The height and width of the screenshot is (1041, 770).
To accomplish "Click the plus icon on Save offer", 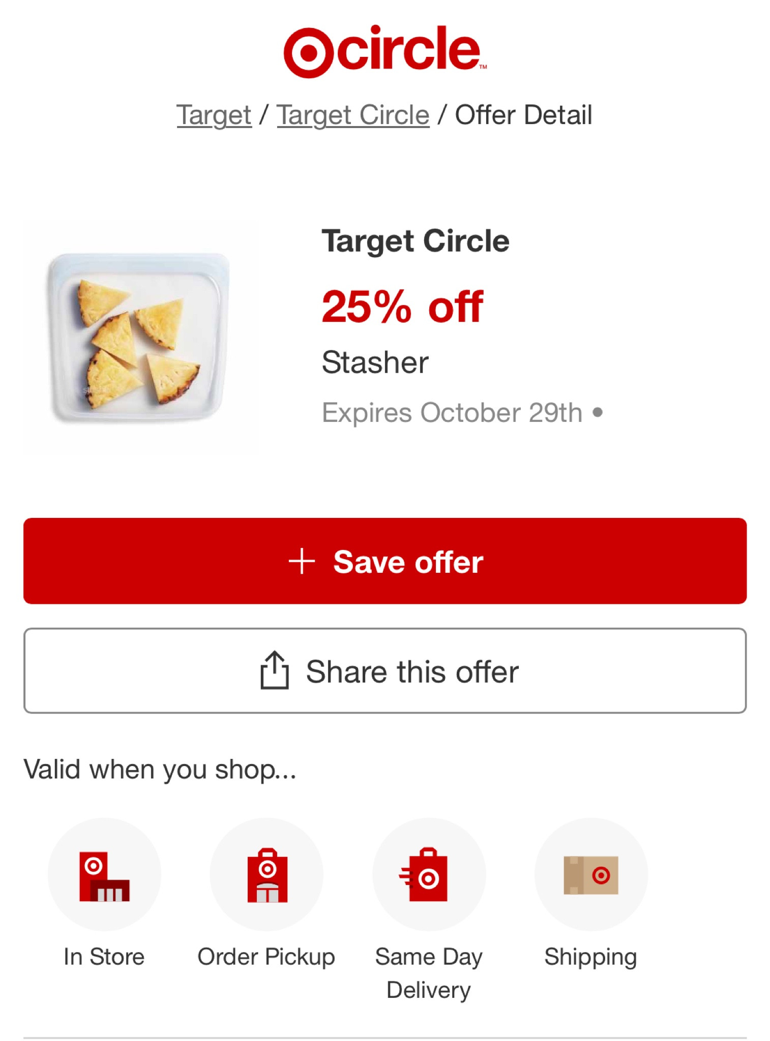I will point(302,561).
